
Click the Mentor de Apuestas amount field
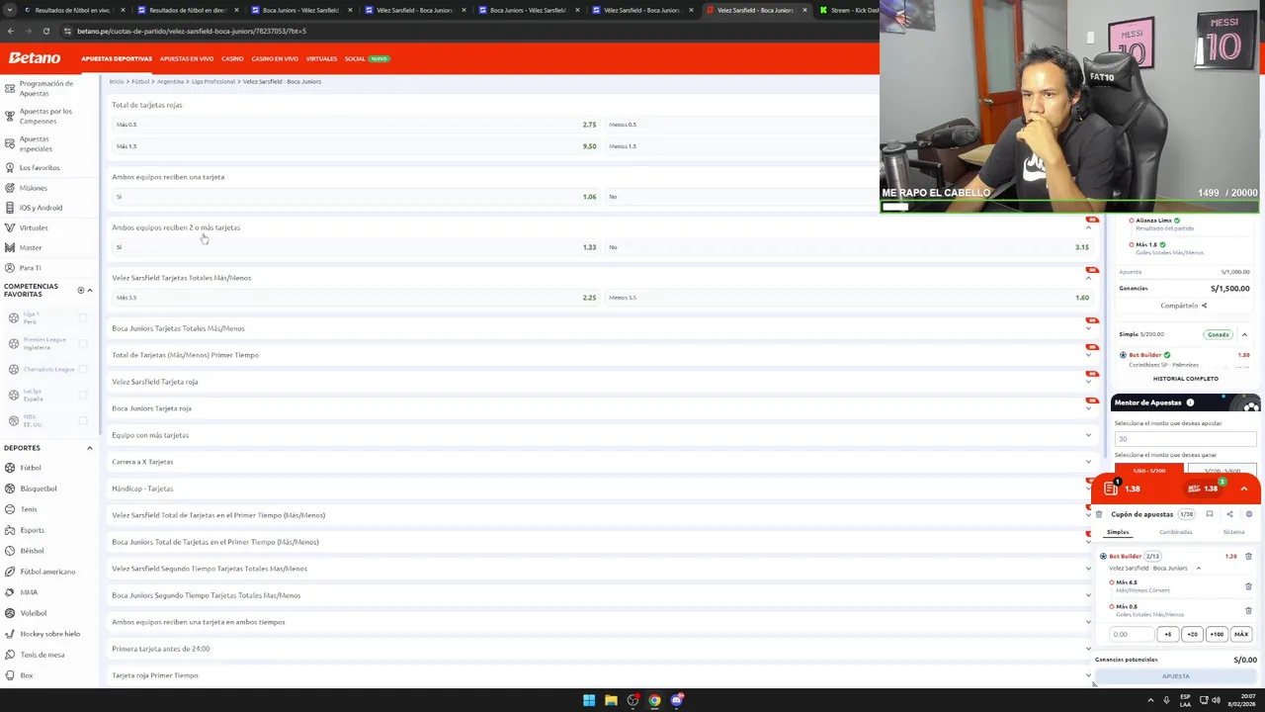click(1185, 439)
